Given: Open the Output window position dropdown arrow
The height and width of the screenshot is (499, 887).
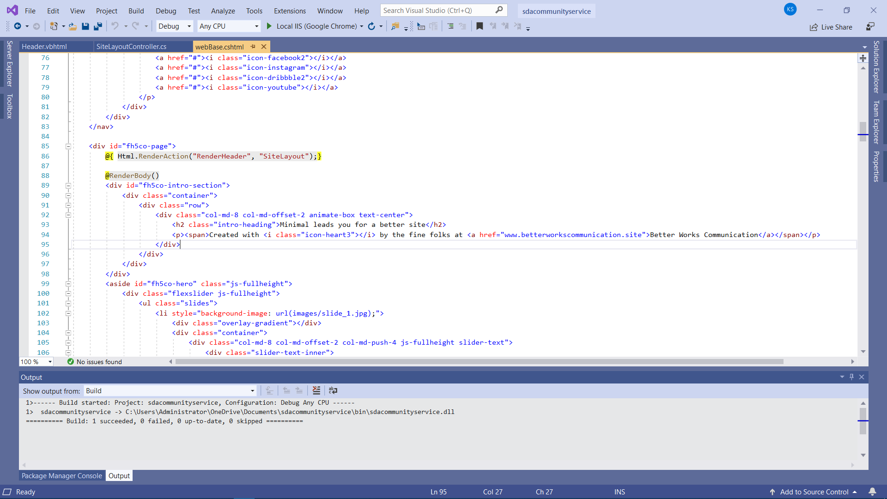Looking at the screenshot, I should pos(842,377).
